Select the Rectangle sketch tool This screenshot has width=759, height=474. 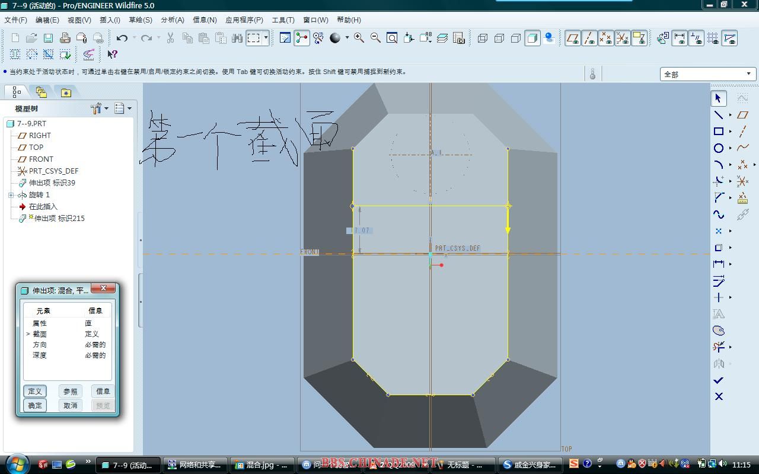tap(718, 132)
